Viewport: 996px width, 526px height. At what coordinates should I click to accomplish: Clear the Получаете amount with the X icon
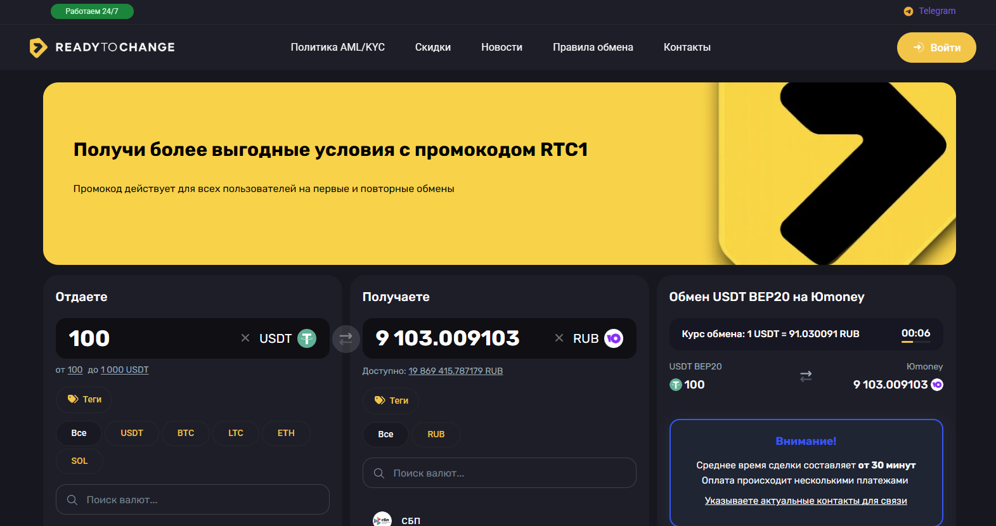click(559, 338)
